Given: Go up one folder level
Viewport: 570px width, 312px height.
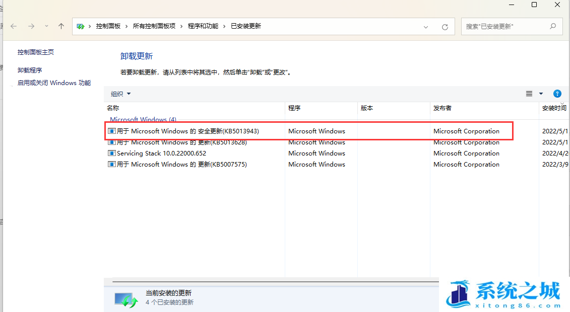Looking at the screenshot, I should [61, 26].
